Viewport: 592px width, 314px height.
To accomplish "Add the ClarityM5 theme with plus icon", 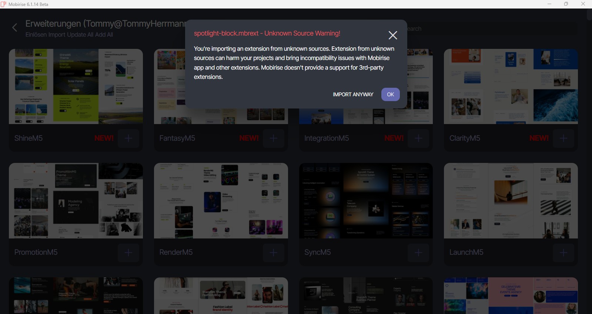I will click(563, 138).
